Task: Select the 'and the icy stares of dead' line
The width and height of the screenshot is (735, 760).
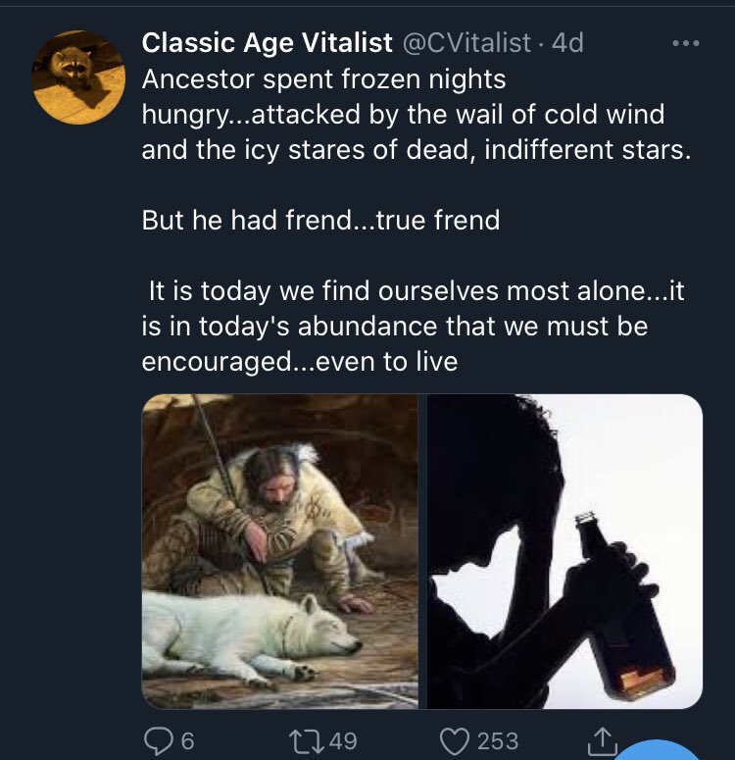Action: [416, 150]
